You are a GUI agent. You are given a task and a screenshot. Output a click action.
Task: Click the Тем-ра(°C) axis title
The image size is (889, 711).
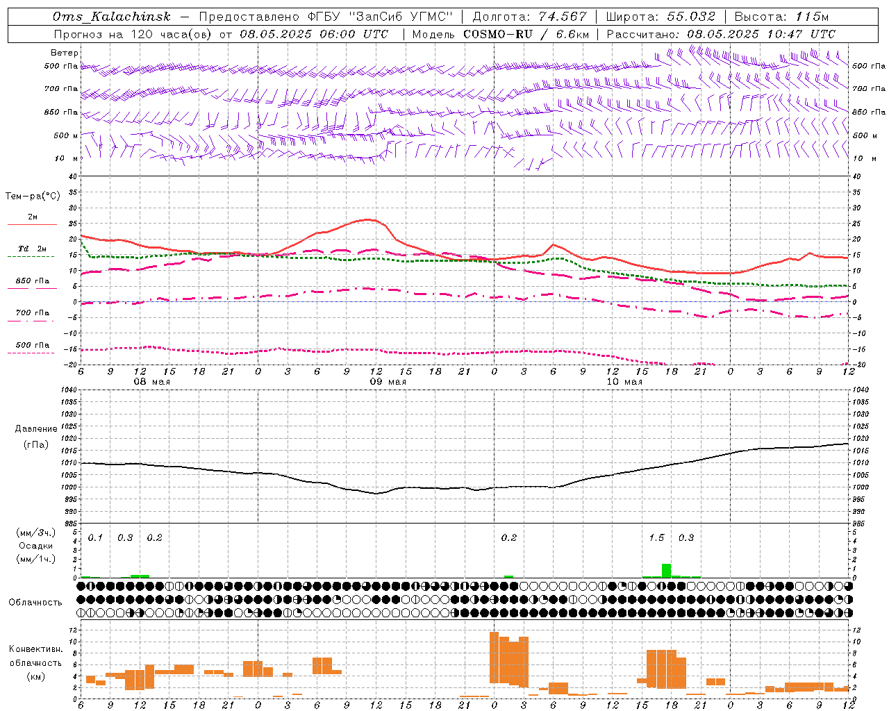(x=33, y=196)
